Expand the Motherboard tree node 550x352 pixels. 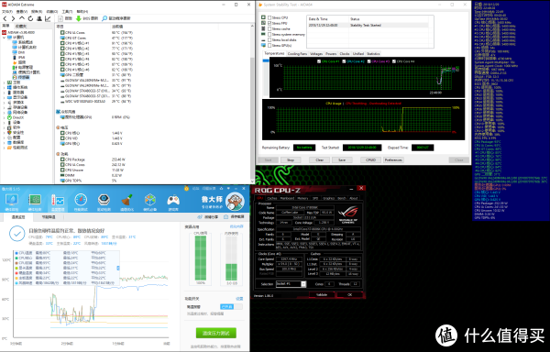point(5,82)
